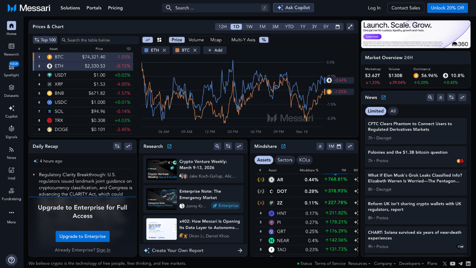Open Mindshare external link icon
Image resolution: width=476 pixels, height=268 pixels.
pyautogui.click(x=283, y=146)
